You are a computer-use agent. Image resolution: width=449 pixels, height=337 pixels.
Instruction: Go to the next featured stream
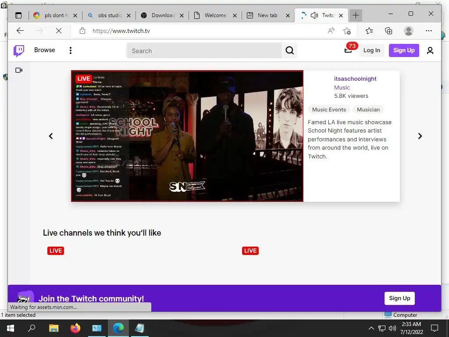click(420, 136)
